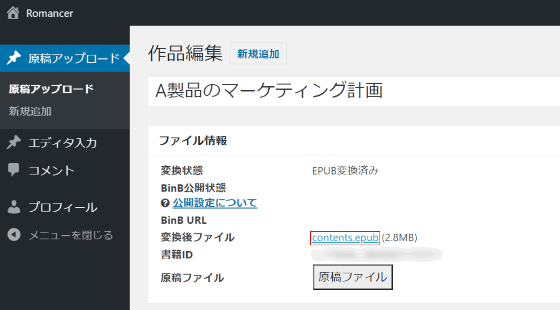Click the question mark help icon

[165, 203]
